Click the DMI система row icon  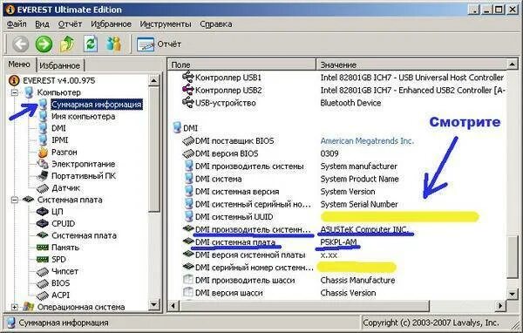188,179
